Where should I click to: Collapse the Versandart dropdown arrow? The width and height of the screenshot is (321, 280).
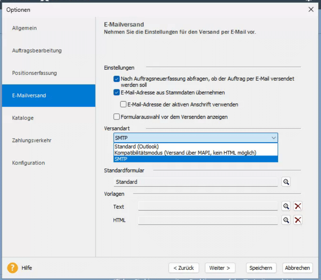[x=273, y=138]
